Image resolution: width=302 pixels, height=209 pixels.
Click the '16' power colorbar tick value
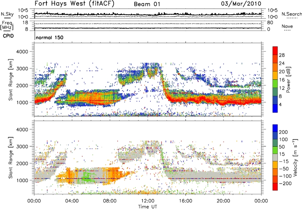[x=282, y=80]
